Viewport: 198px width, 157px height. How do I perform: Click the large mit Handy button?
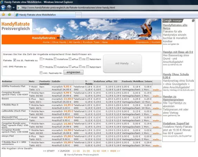point(122,64)
